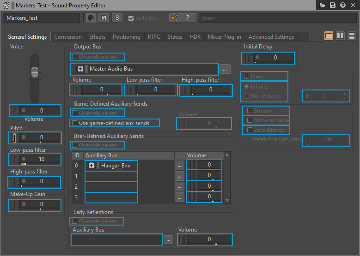Browse aux bus for row ID 0
This screenshot has width=360, height=256.
179,166
